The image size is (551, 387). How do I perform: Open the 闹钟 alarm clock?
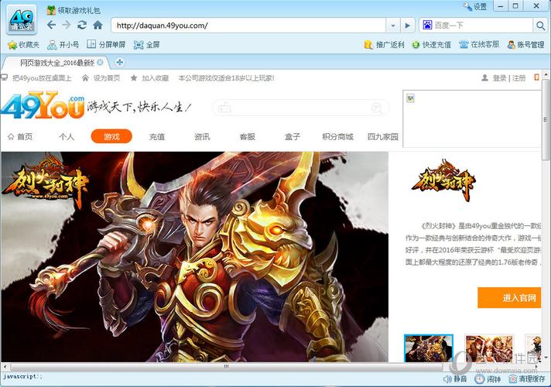click(x=488, y=379)
